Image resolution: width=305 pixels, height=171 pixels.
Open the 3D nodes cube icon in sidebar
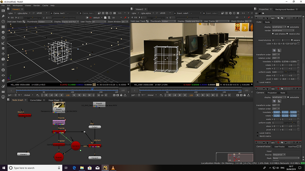pos(3,59)
